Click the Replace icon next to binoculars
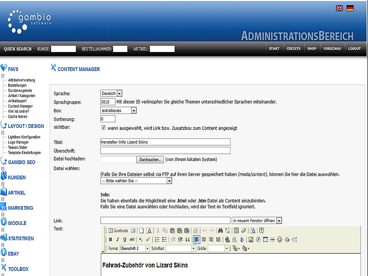 tap(228, 230)
